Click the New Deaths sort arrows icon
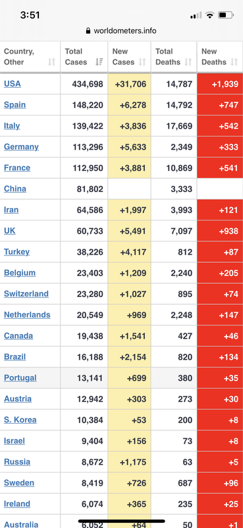This screenshot has width=243, height=528. coord(234,62)
